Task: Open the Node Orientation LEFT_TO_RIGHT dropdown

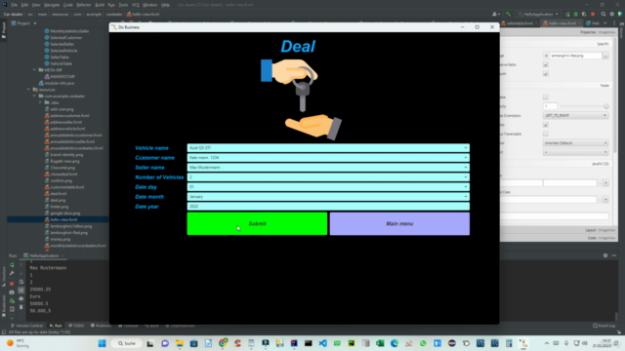Action: pyautogui.click(x=575, y=115)
